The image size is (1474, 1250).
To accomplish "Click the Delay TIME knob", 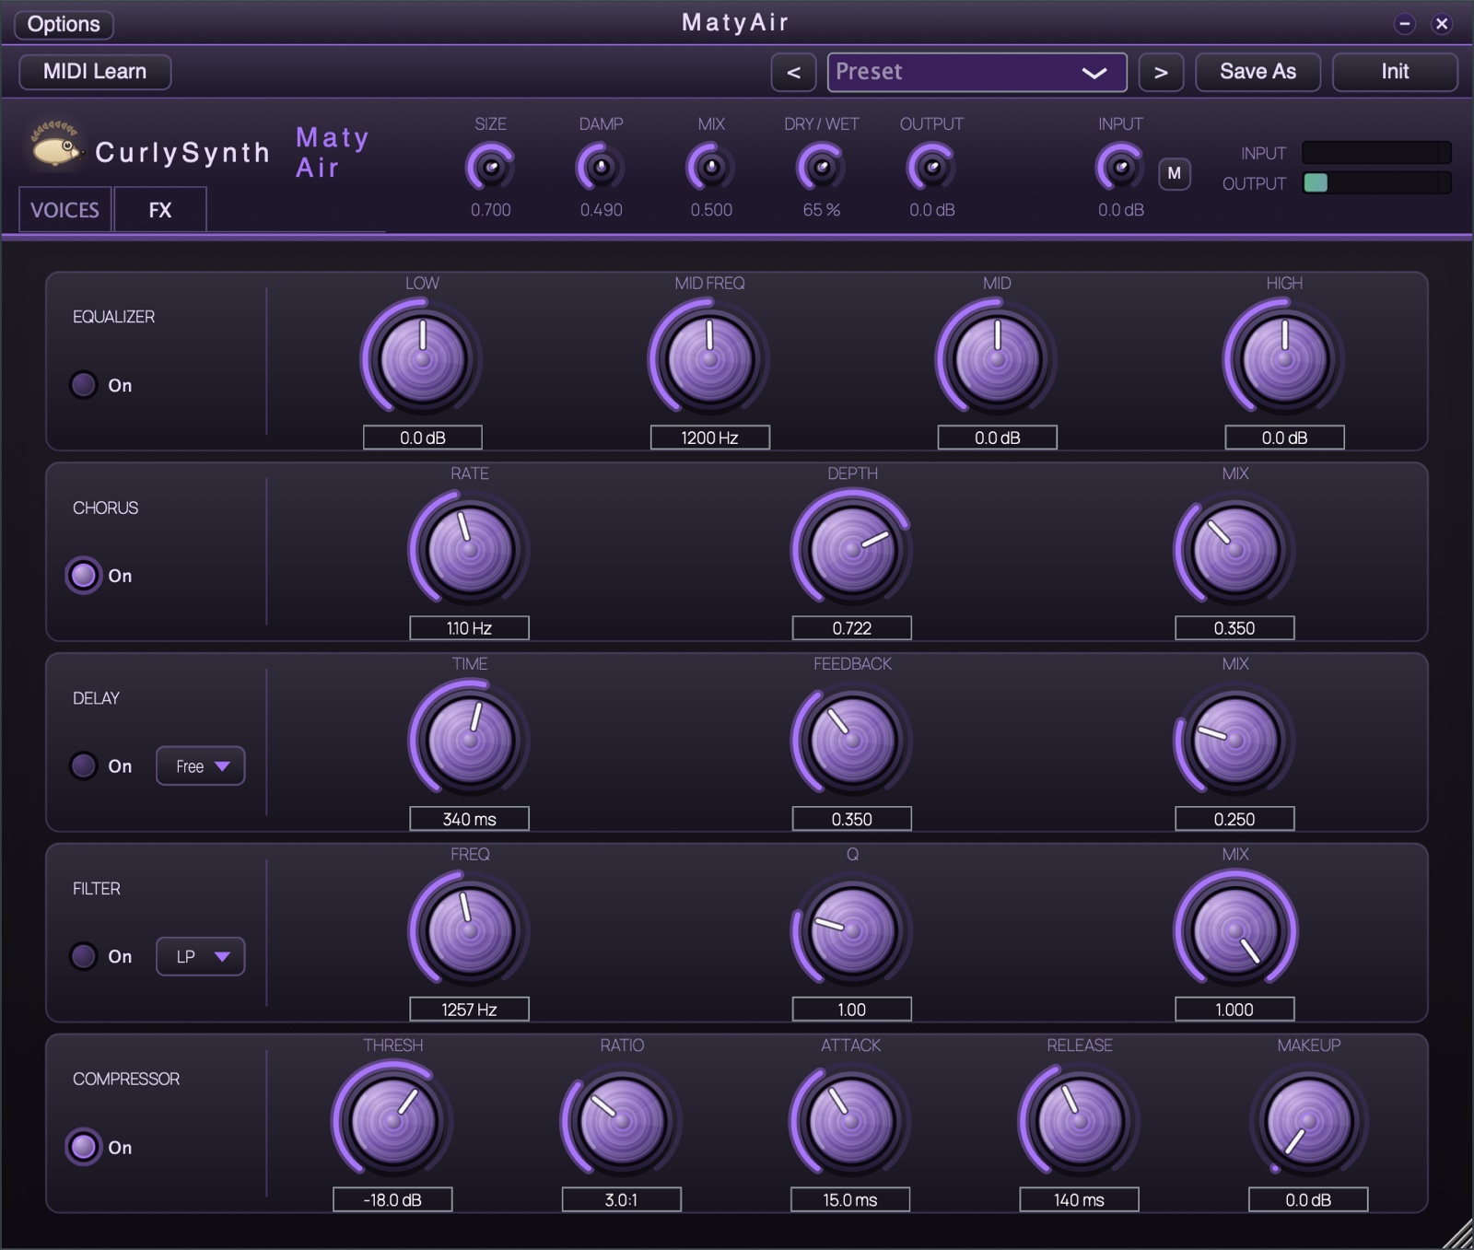I will (x=470, y=741).
